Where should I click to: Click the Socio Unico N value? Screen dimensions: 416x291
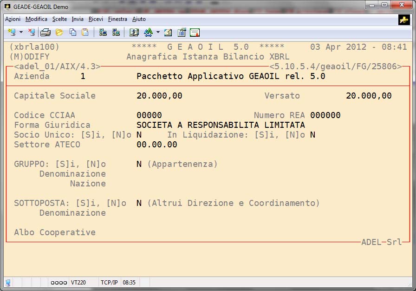(x=139, y=135)
